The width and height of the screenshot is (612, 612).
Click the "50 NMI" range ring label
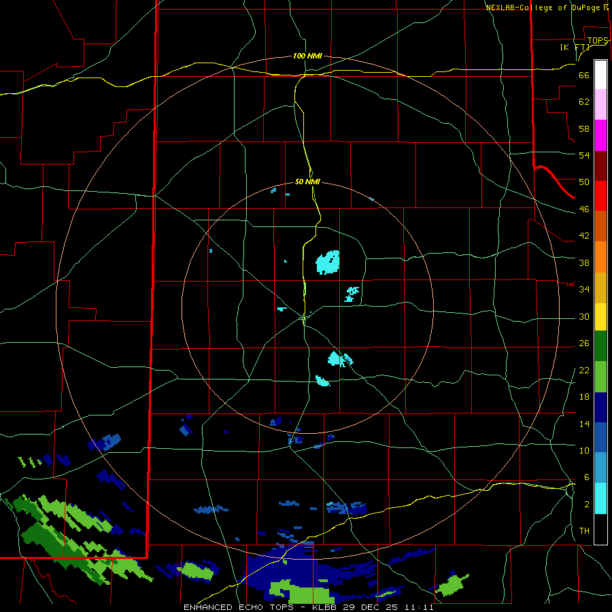click(x=307, y=182)
